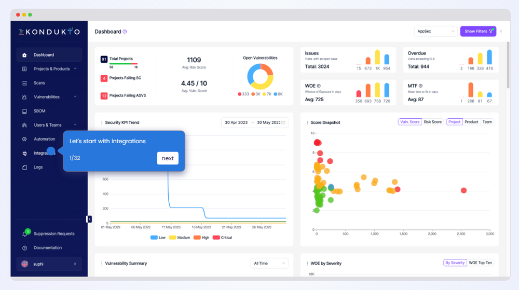Click the WOE info icon
Image resolution: width=519 pixels, height=290 pixels.
[x=319, y=86]
